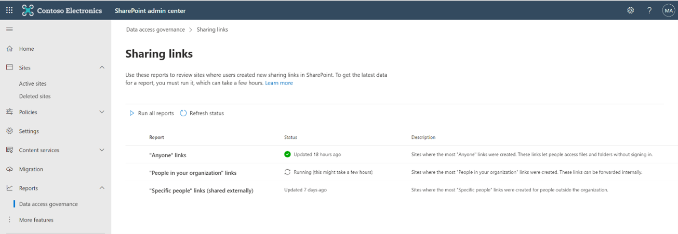678x234 pixels.
Task: Open the help question mark icon
Action: 649,10
